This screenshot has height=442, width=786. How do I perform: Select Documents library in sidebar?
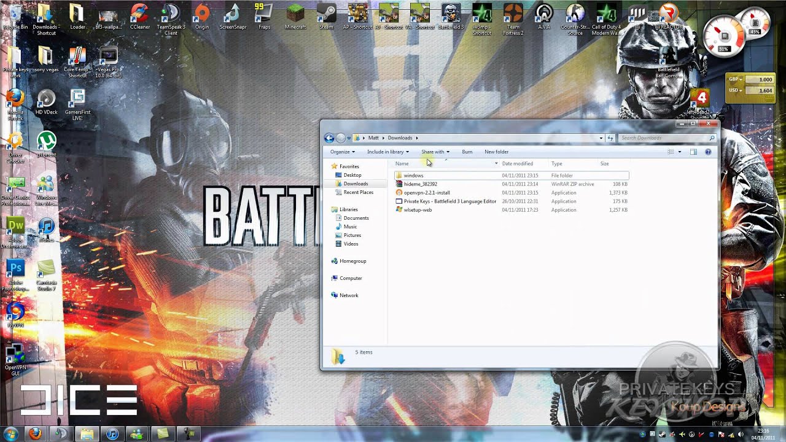pos(356,218)
